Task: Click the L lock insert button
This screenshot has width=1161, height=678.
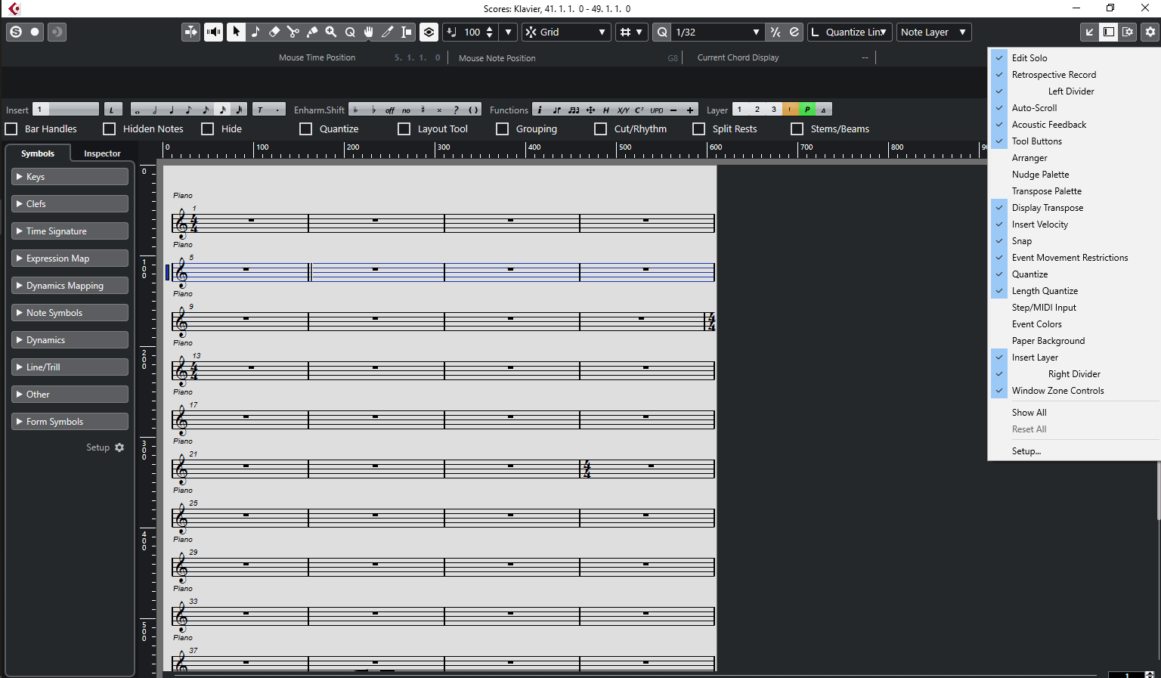Action: [113, 110]
